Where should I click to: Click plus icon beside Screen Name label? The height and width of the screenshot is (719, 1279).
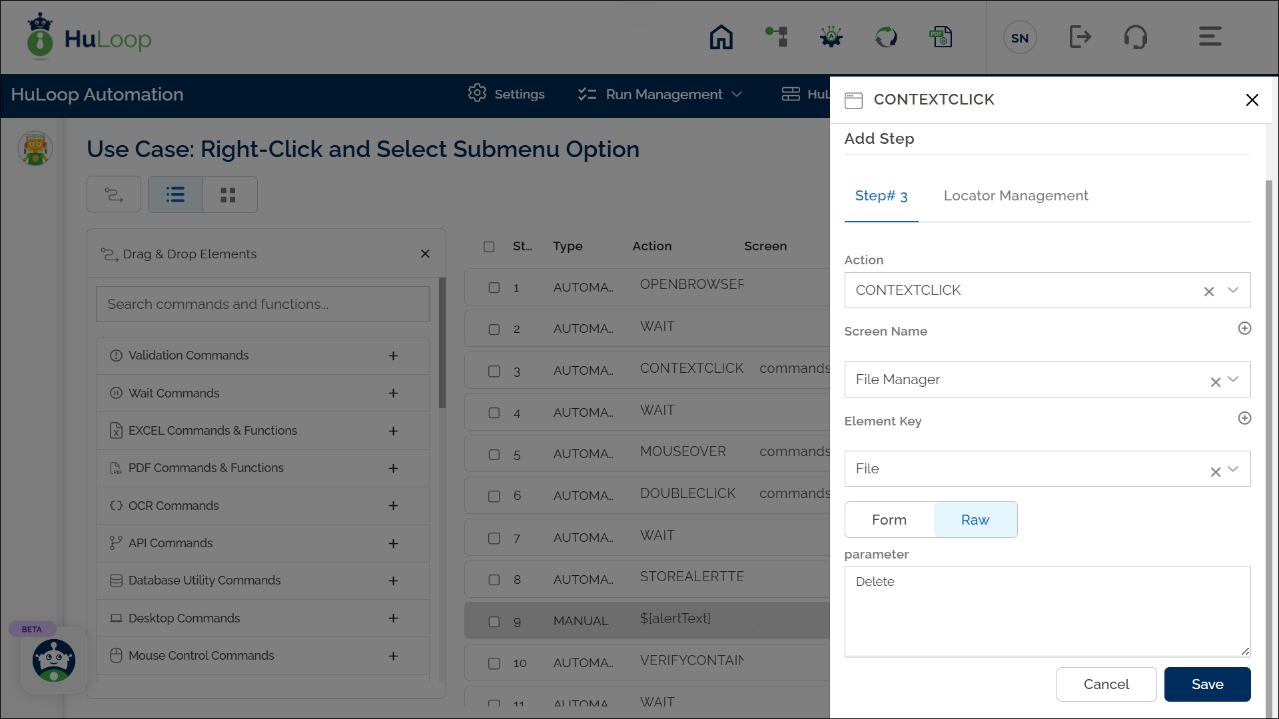coord(1244,329)
